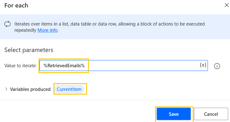Click the For each loop icon
Screen dimensions: 230x122
(x=7, y=24)
